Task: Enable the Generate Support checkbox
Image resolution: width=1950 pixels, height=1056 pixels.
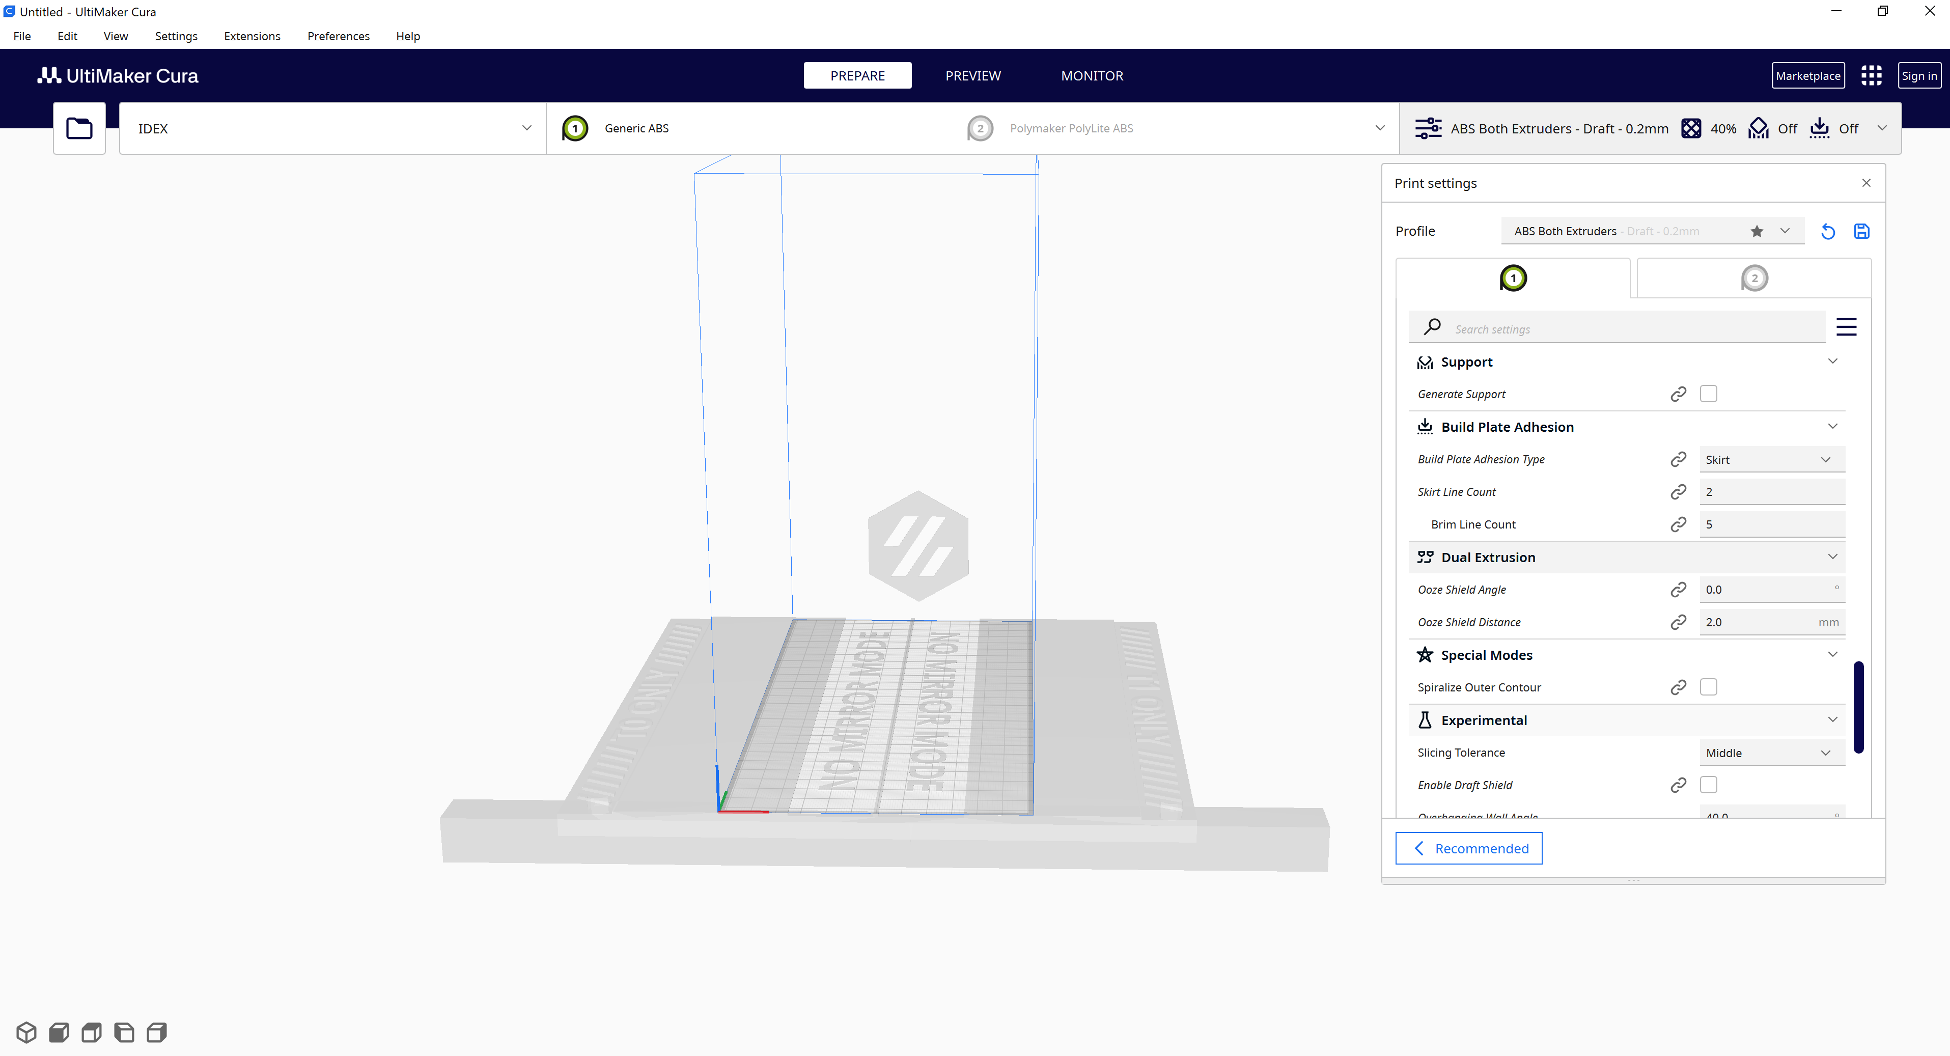Action: [1708, 394]
